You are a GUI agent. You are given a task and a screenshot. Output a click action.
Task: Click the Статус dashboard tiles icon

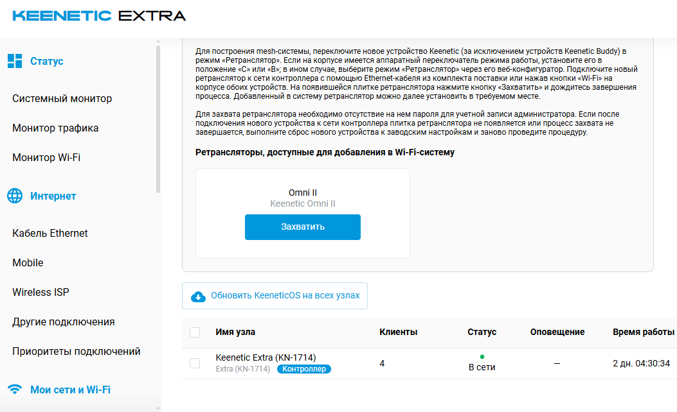tap(15, 61)
